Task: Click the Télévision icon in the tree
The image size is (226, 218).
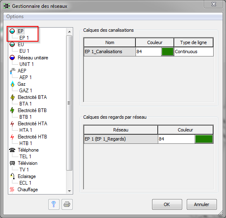Action: click(x=12, y=163)
